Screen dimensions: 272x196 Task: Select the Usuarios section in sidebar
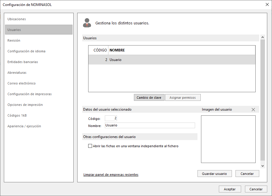(x=39, y=30)
